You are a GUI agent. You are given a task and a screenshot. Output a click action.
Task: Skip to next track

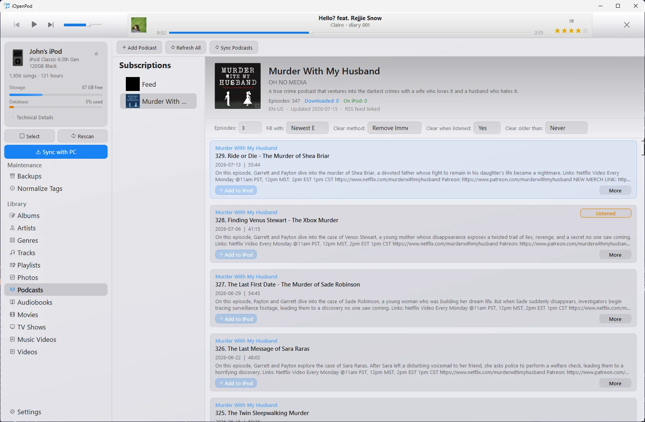(51, 25)
